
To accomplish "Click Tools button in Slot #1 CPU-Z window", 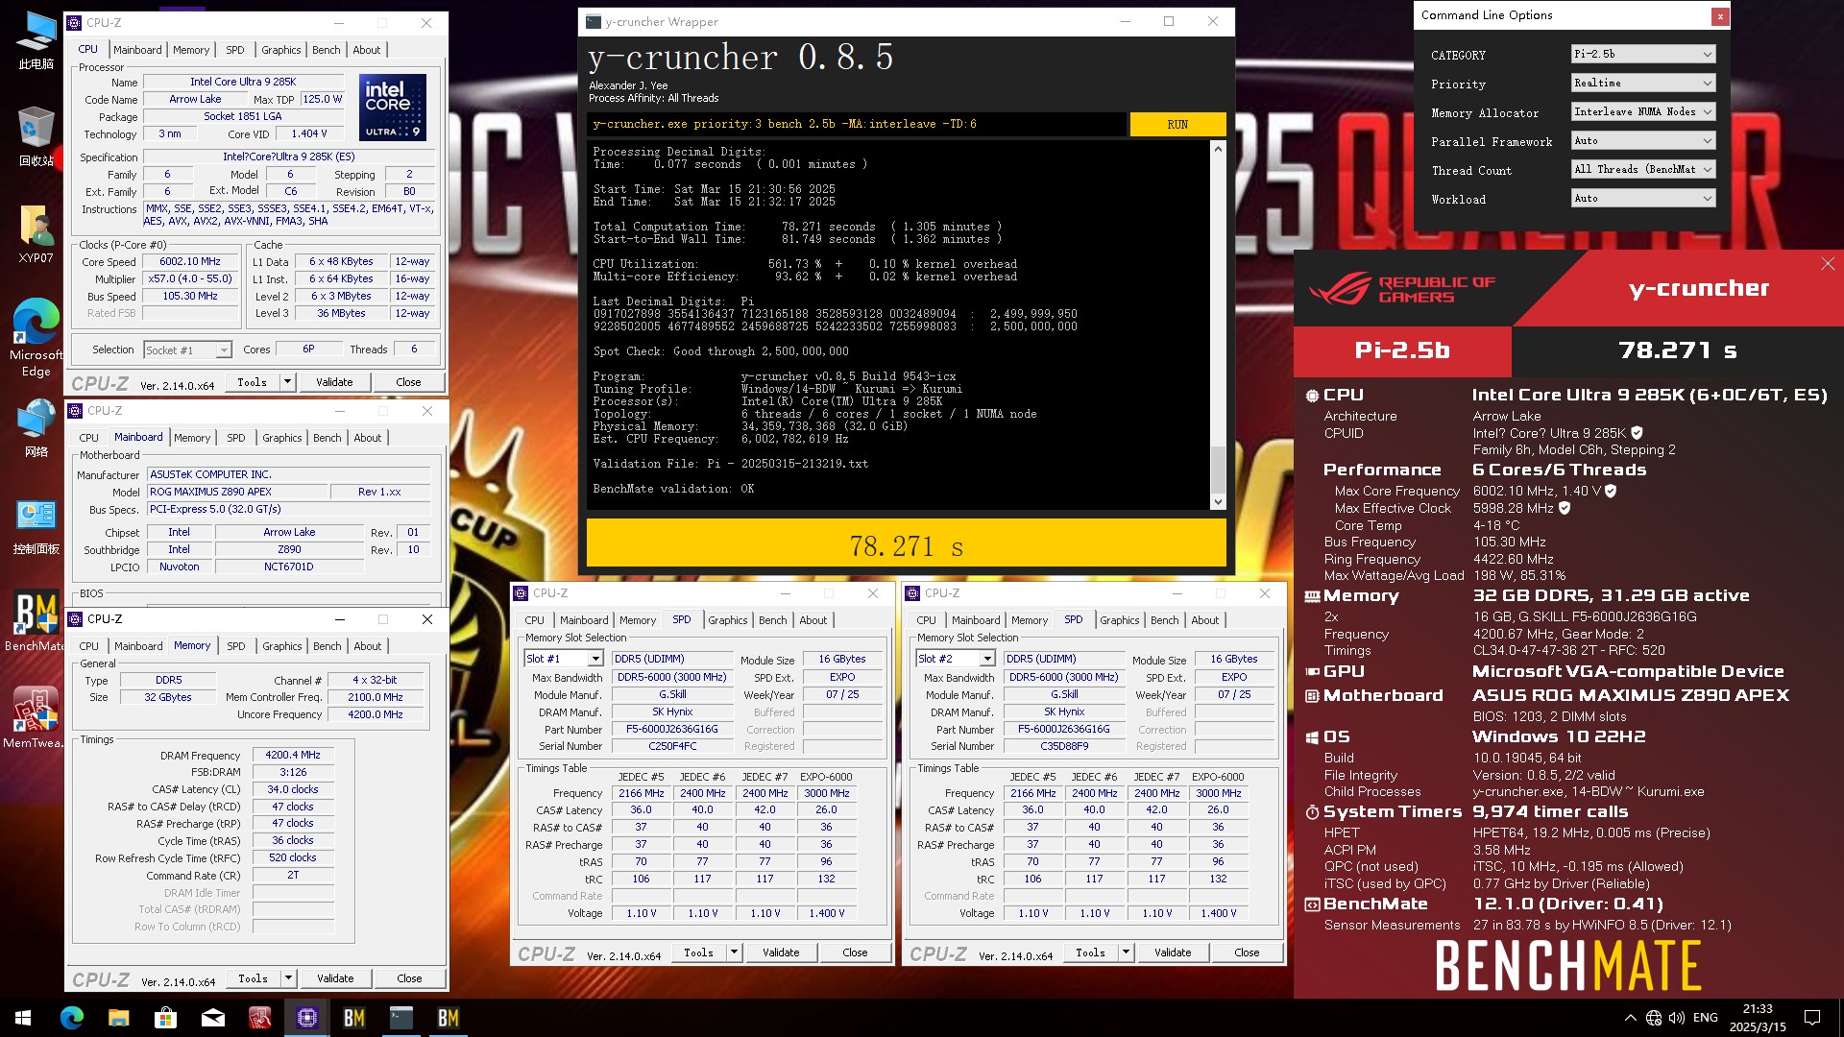I will (x=699, y=953).
